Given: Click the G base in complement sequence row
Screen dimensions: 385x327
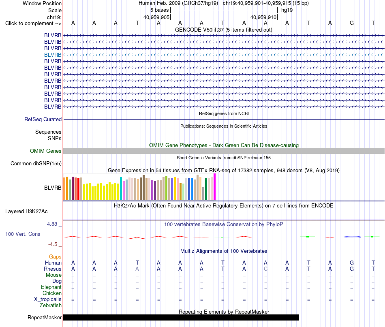Looking at the screenshot, I should pos(352,23).
